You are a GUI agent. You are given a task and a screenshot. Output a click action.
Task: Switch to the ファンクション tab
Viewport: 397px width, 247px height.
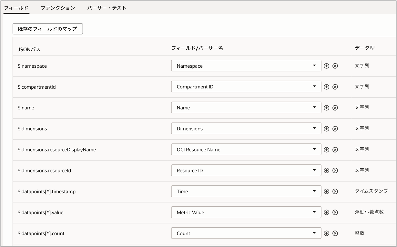(x=58, y=8)
